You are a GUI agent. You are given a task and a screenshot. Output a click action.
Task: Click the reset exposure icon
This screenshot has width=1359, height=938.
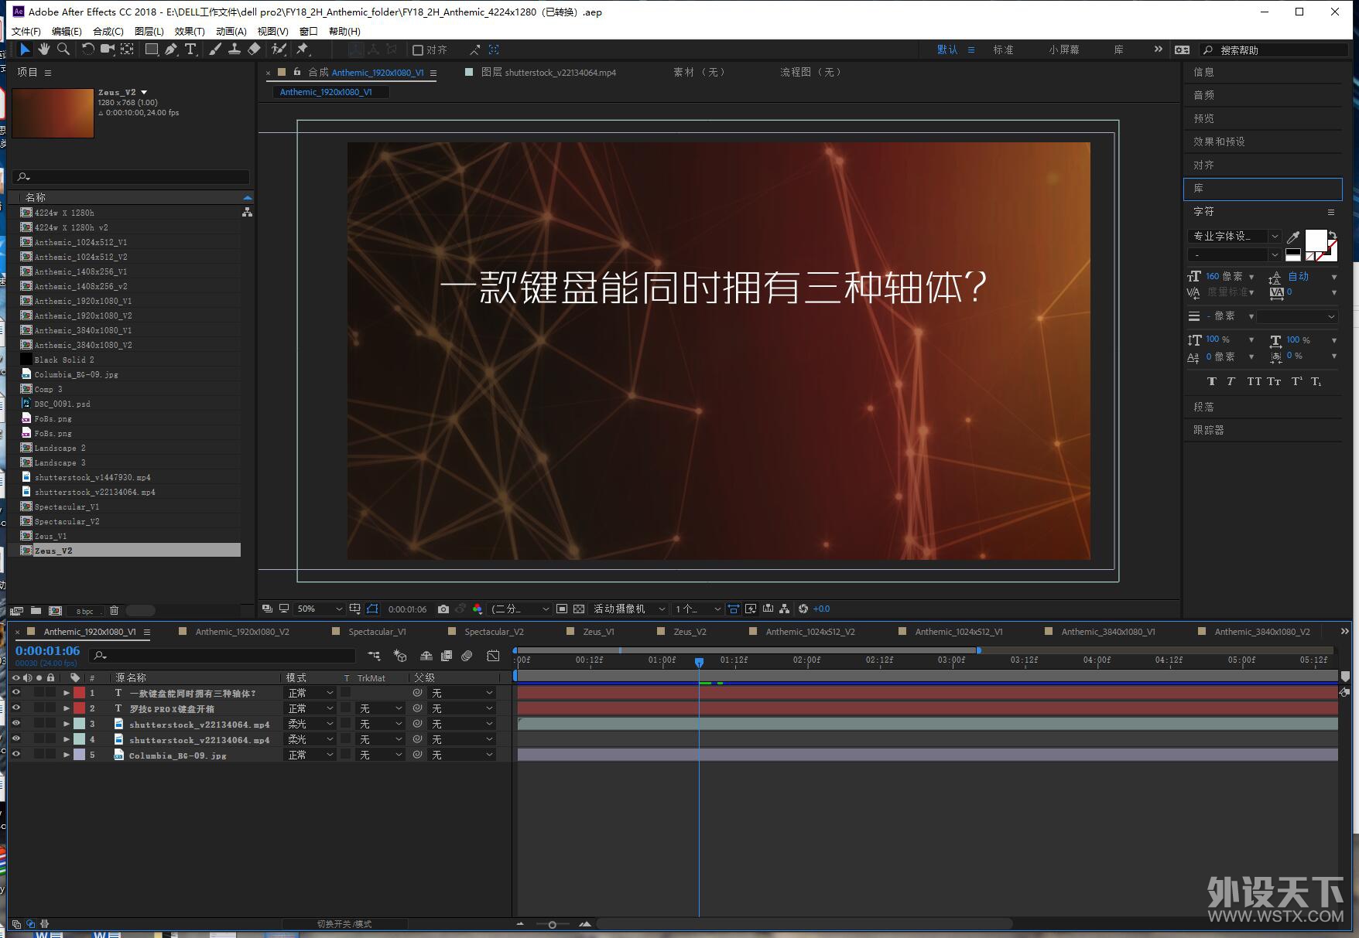[803, 609]
